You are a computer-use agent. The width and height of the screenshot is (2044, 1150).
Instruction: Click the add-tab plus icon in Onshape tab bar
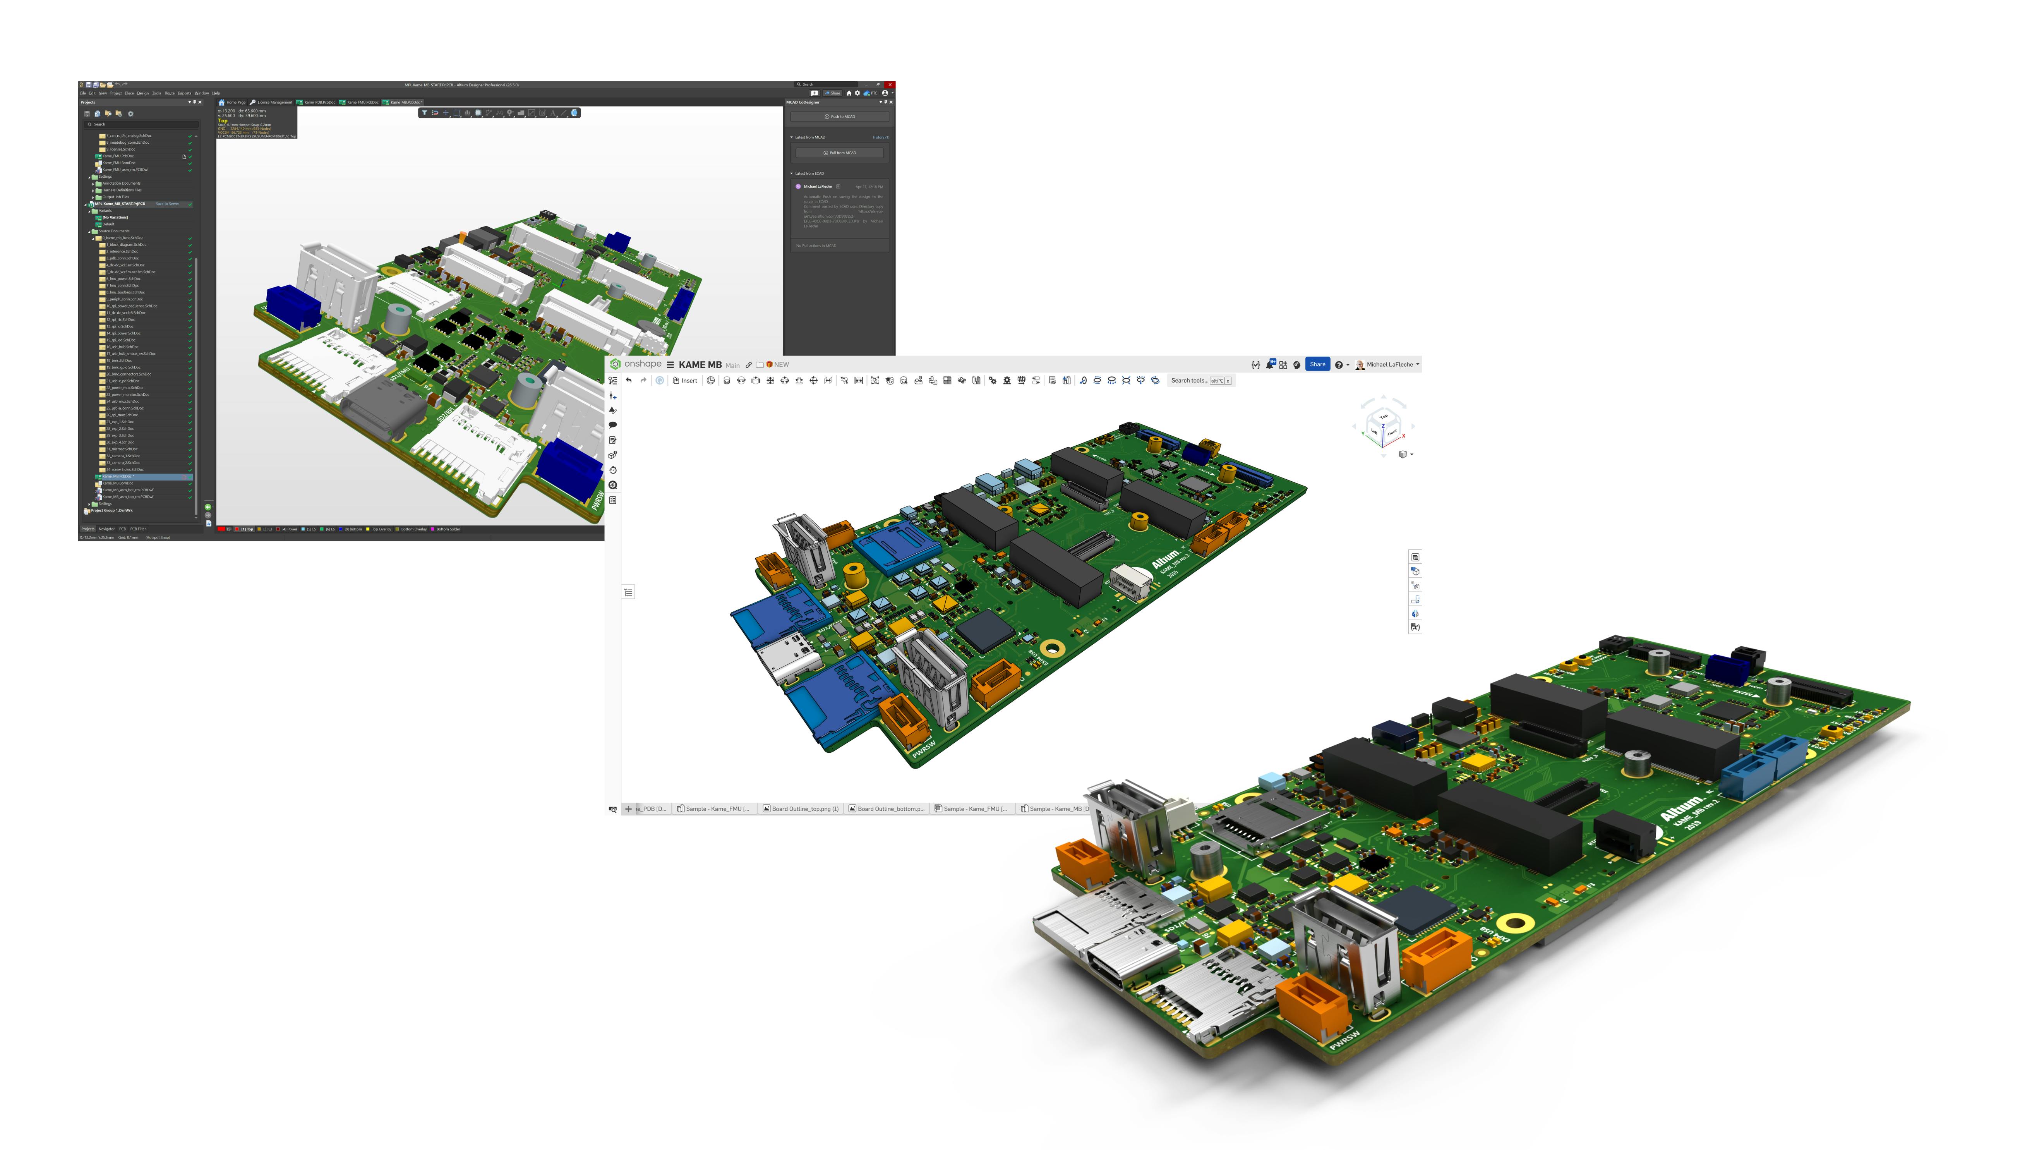tap(628, 809)
